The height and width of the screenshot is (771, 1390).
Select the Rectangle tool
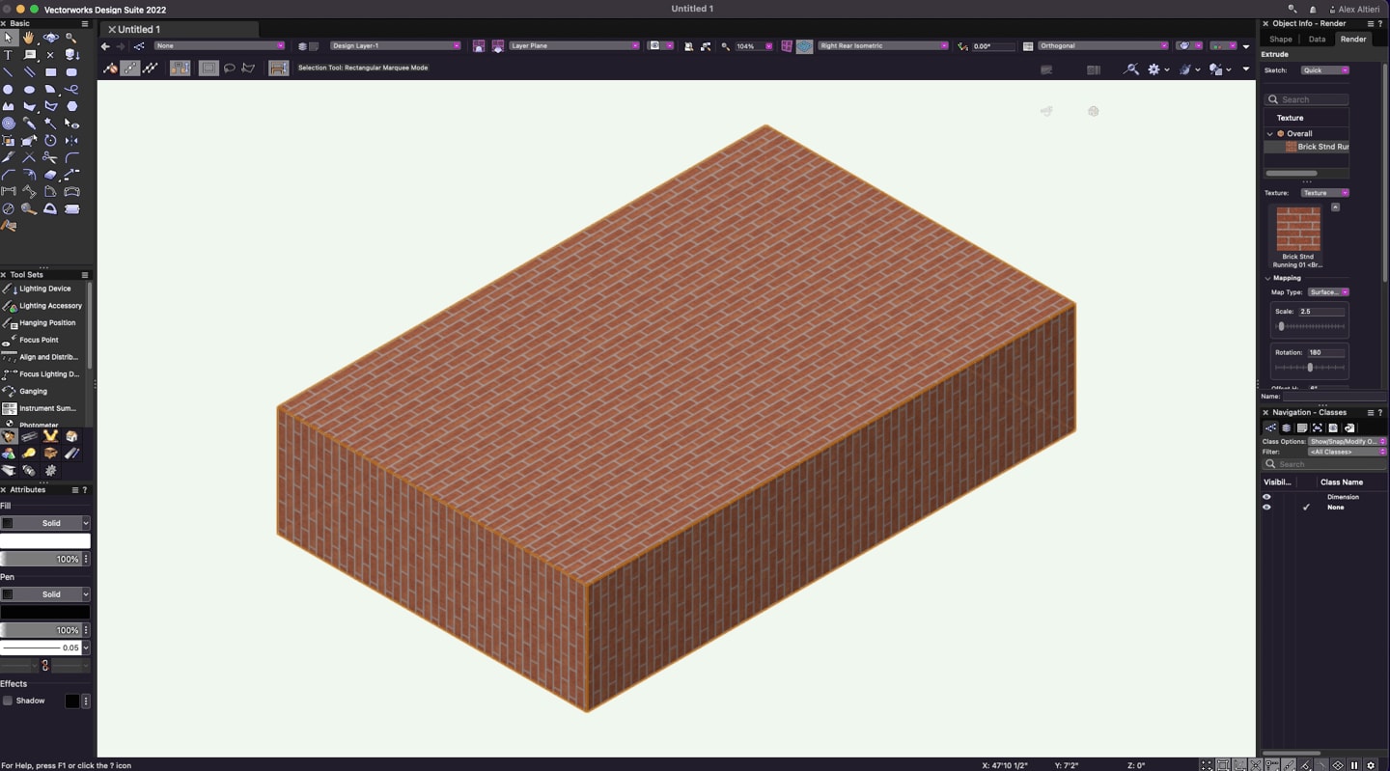tap(50, 72)
